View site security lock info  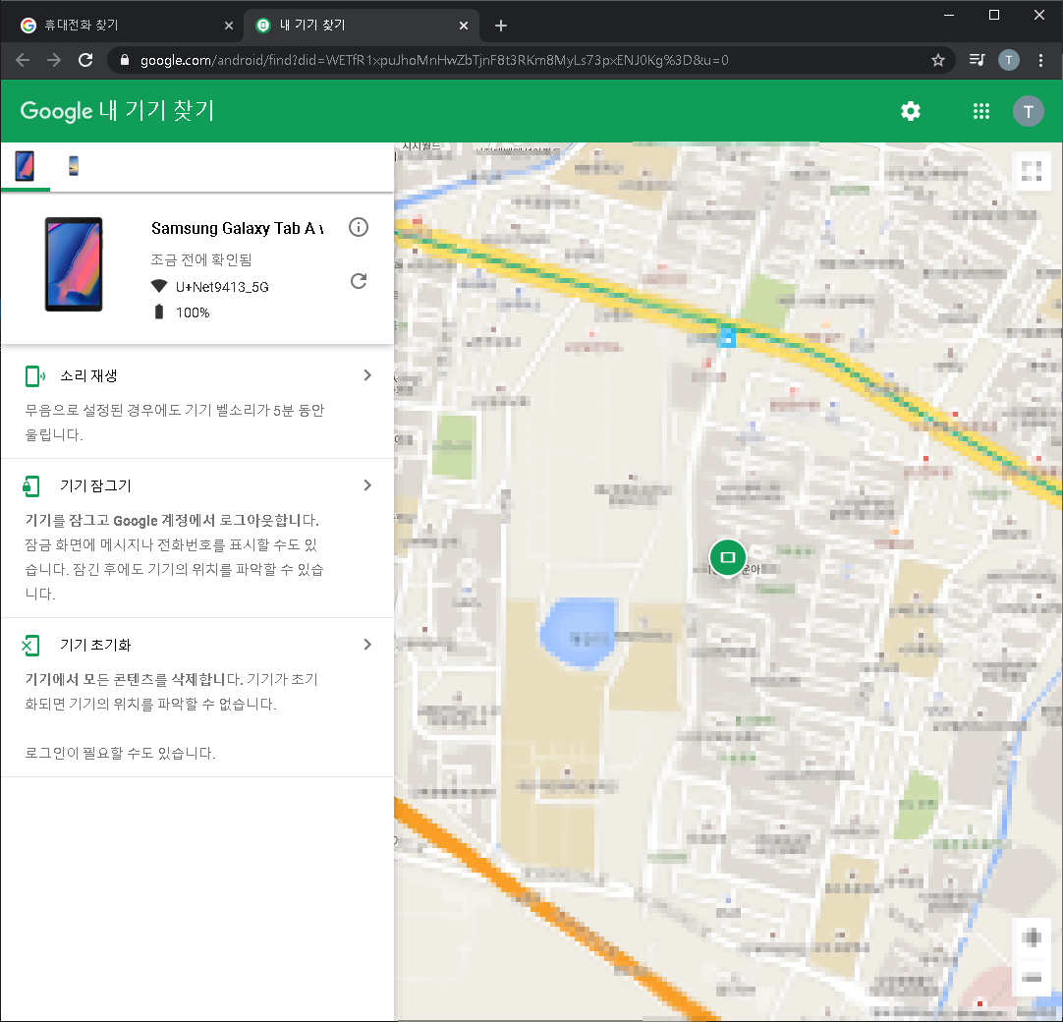point(125,60)
